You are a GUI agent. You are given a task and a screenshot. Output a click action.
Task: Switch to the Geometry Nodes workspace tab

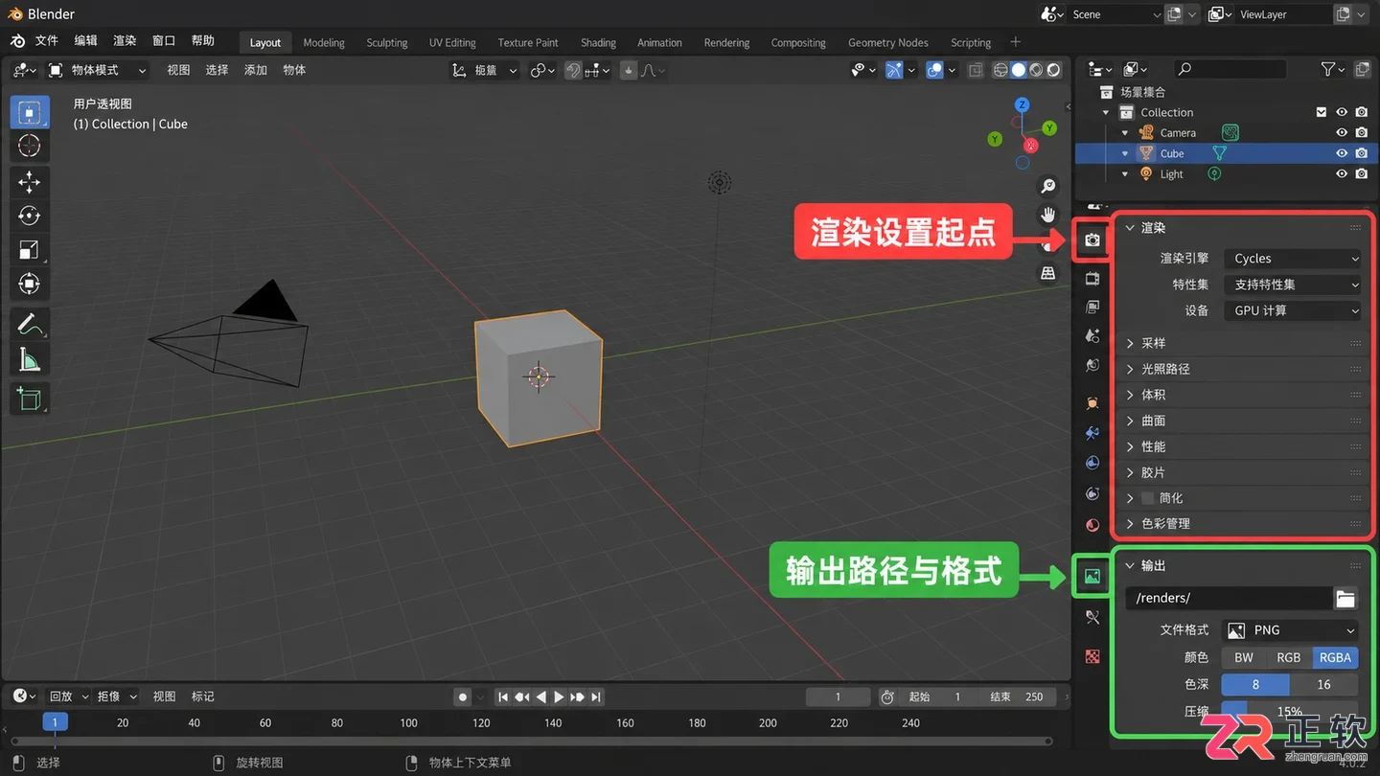pos(888,43)
